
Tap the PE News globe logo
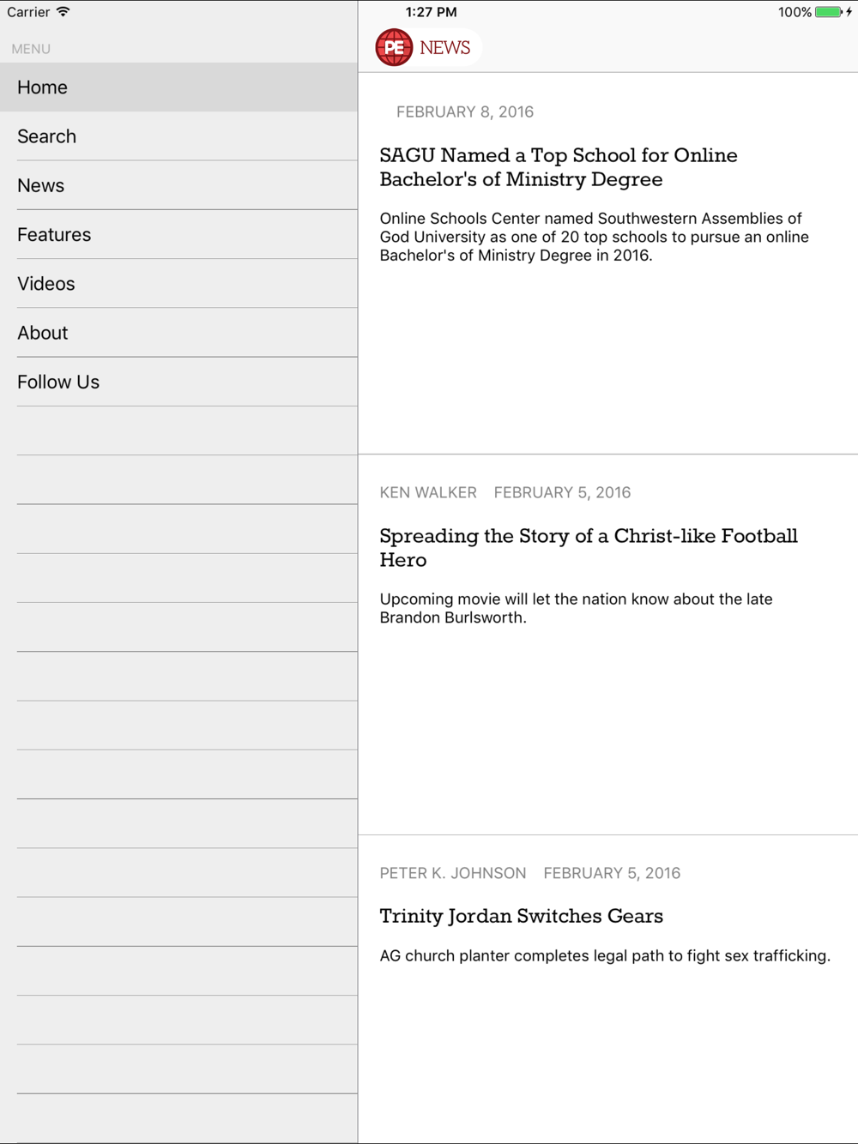[394, 48]
